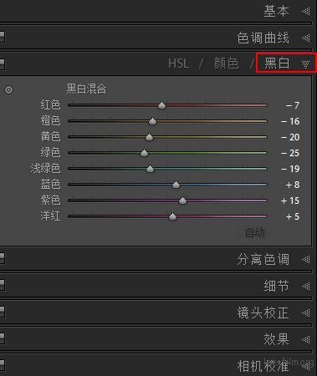This screenshot has height=376, width=317.
Task: Expand the 效果 panel arrow
Action: 306,339
